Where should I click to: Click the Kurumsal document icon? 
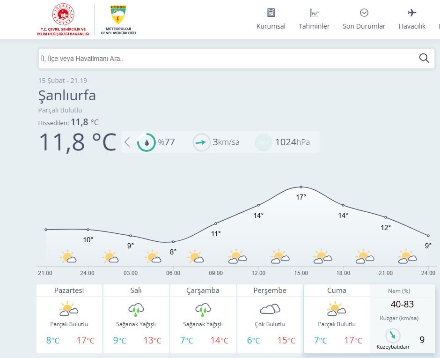pos(271,13)
